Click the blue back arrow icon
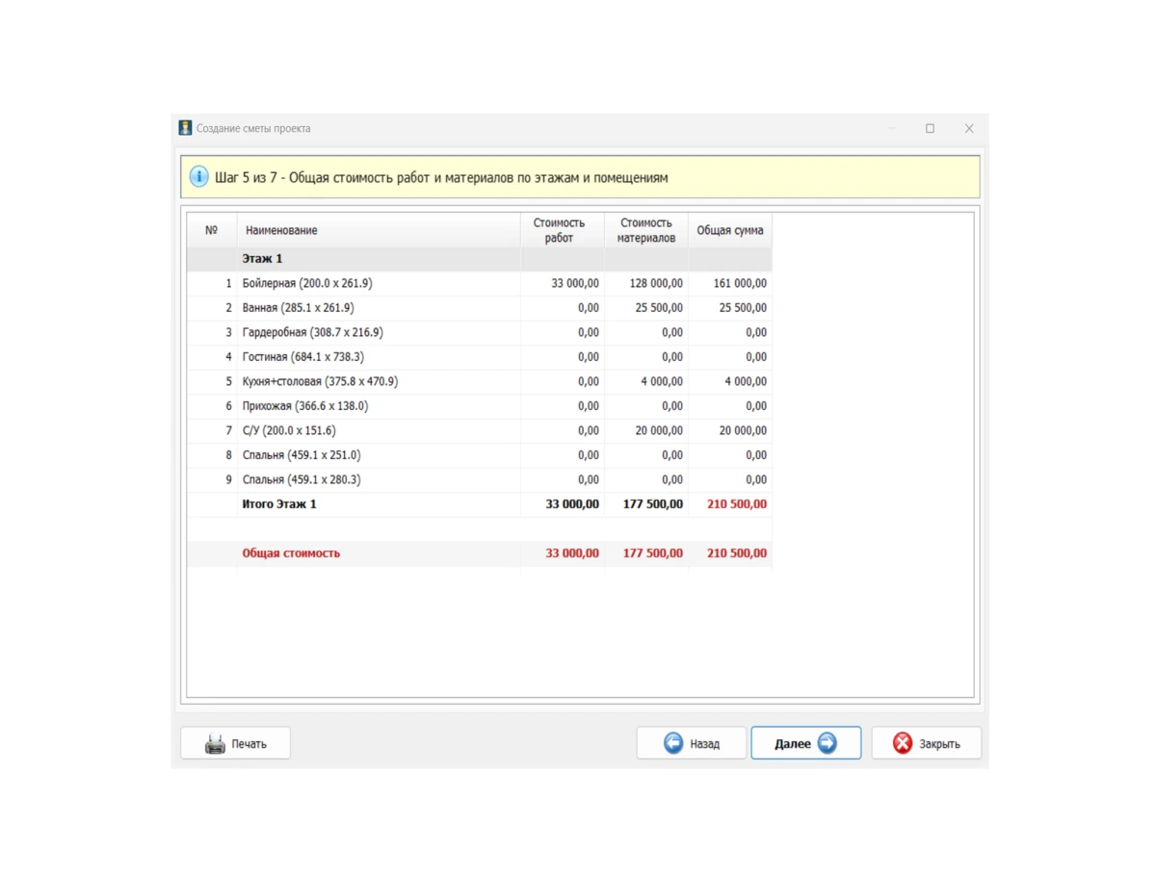The width and height of the screenshot is (1156, 876). [673, 743]
